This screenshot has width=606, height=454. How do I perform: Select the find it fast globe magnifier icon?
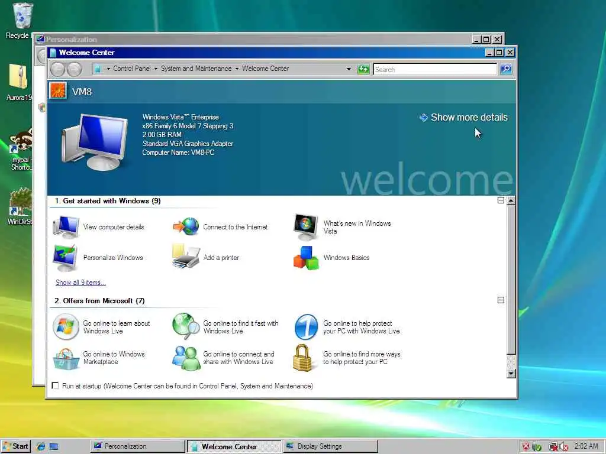pyautogui.click(x=186, y=326)
